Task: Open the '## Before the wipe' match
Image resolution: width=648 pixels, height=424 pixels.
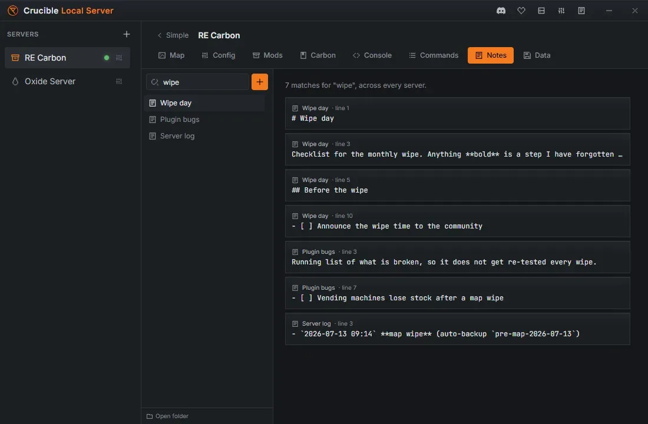Action: coord(458,185)
